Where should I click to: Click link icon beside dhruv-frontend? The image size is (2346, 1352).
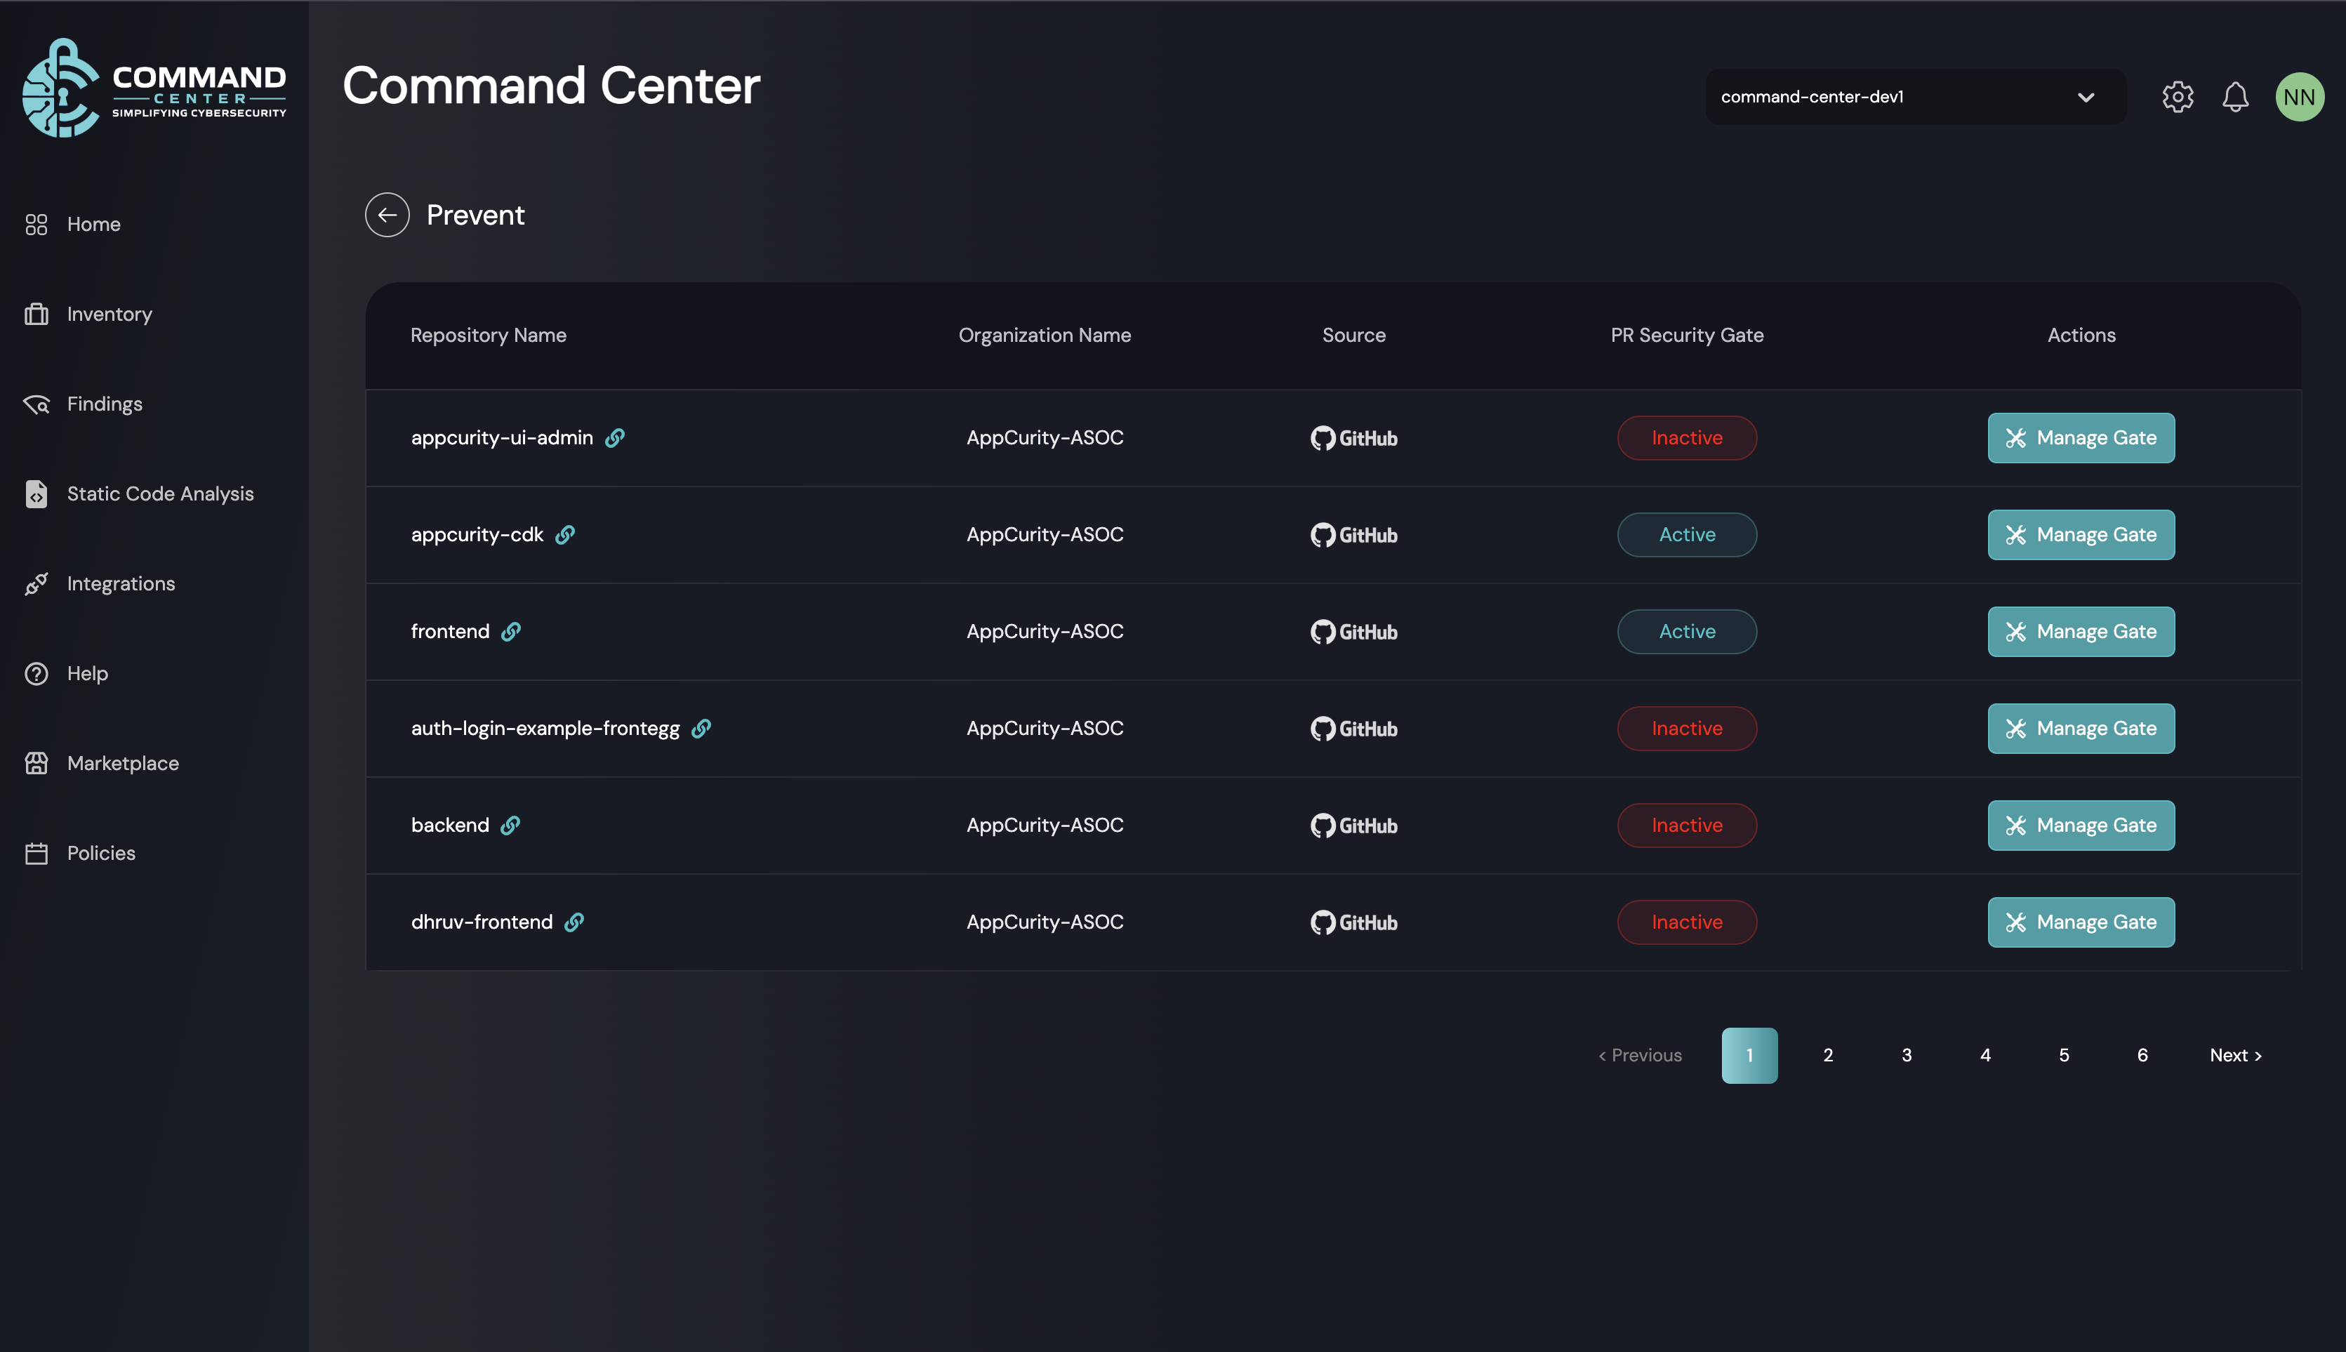click(575, 922)
